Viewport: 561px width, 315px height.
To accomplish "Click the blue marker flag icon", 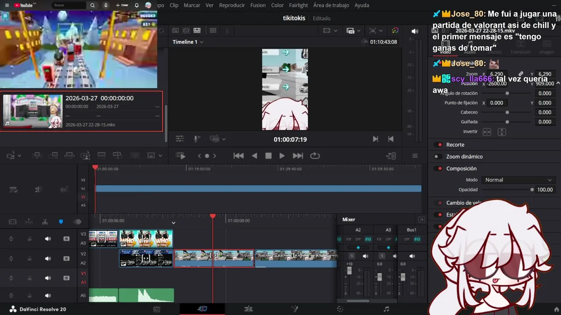I will [x=61, y=222].
